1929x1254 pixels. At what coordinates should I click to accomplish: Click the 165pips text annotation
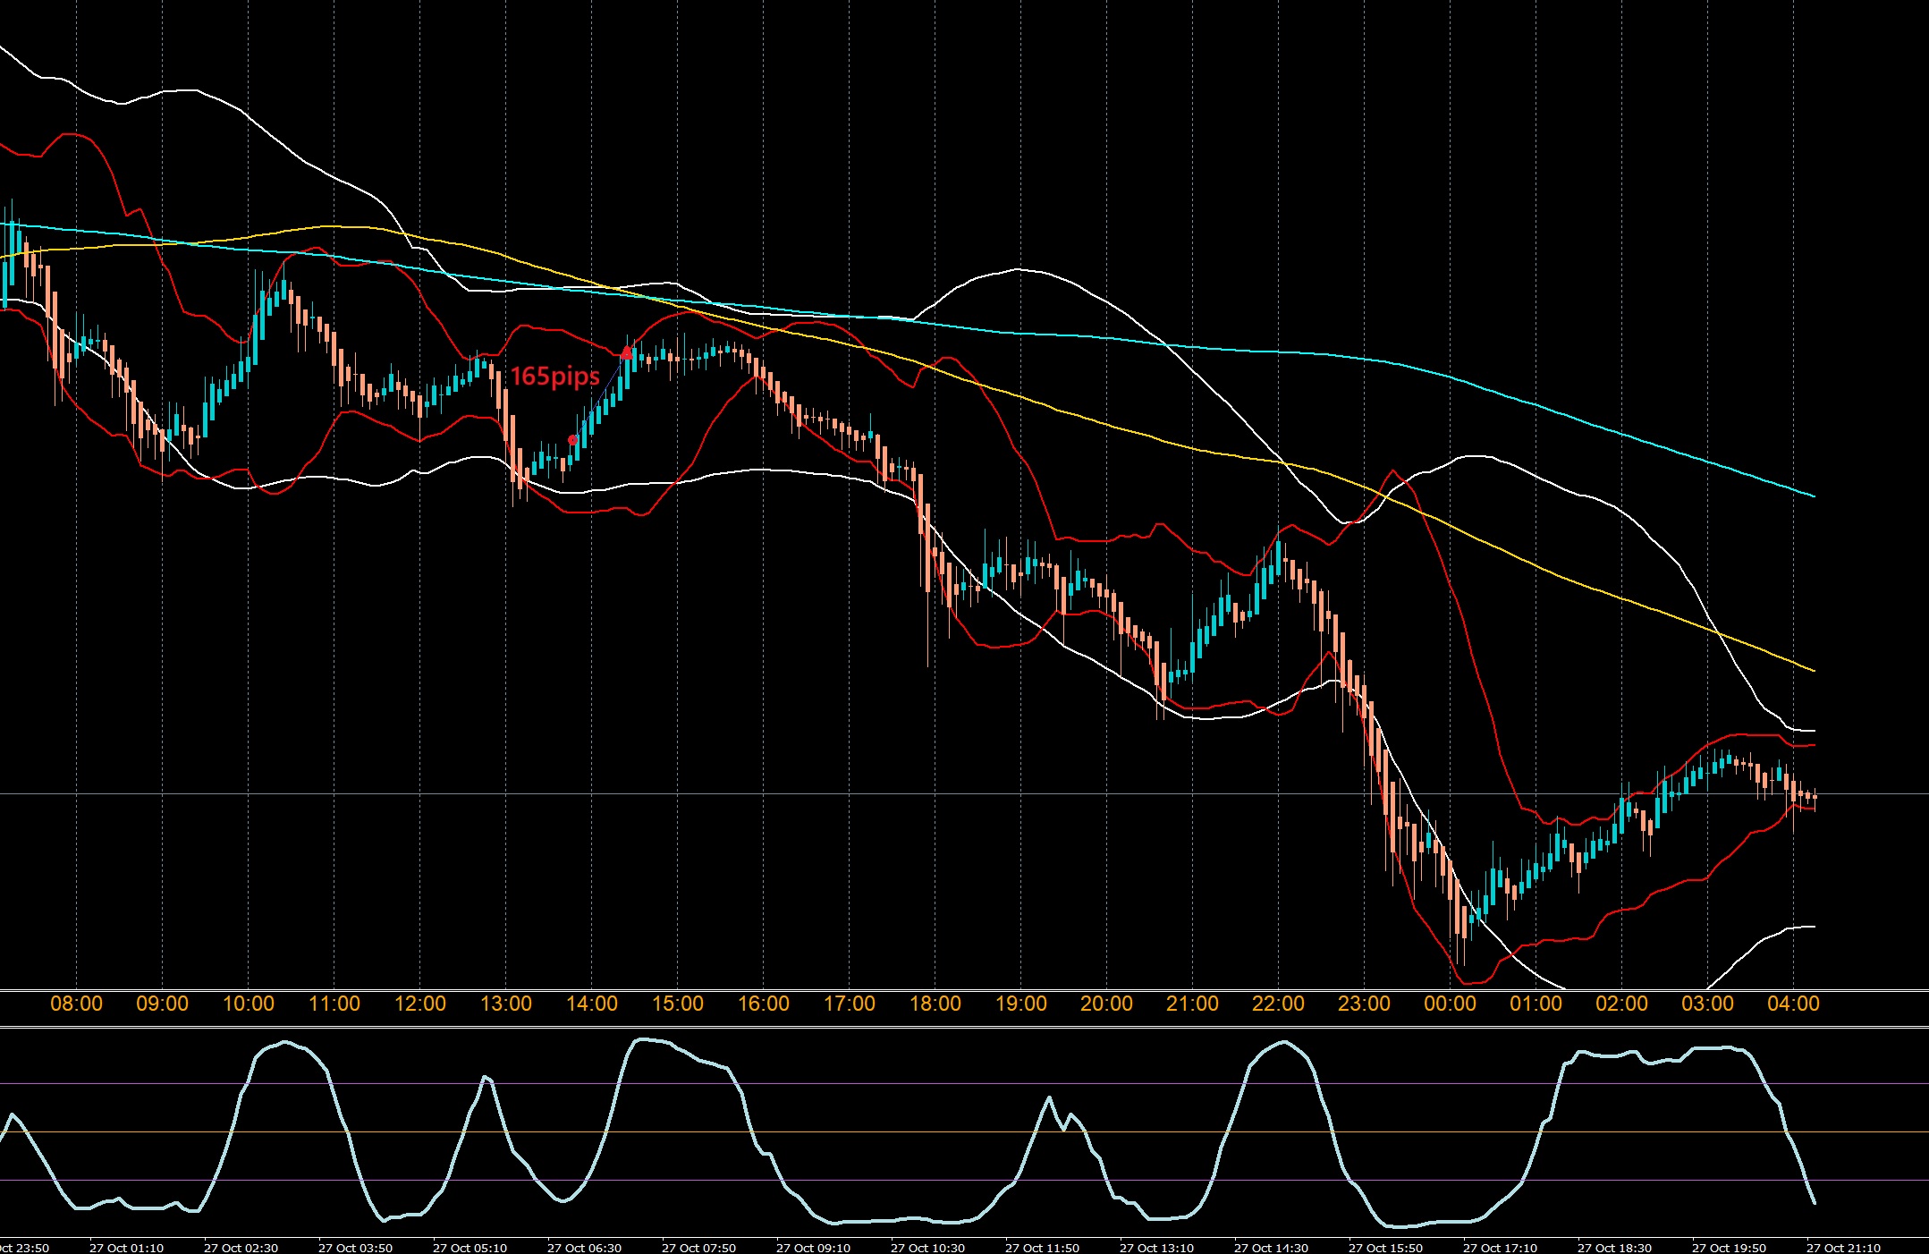[554, 377]
